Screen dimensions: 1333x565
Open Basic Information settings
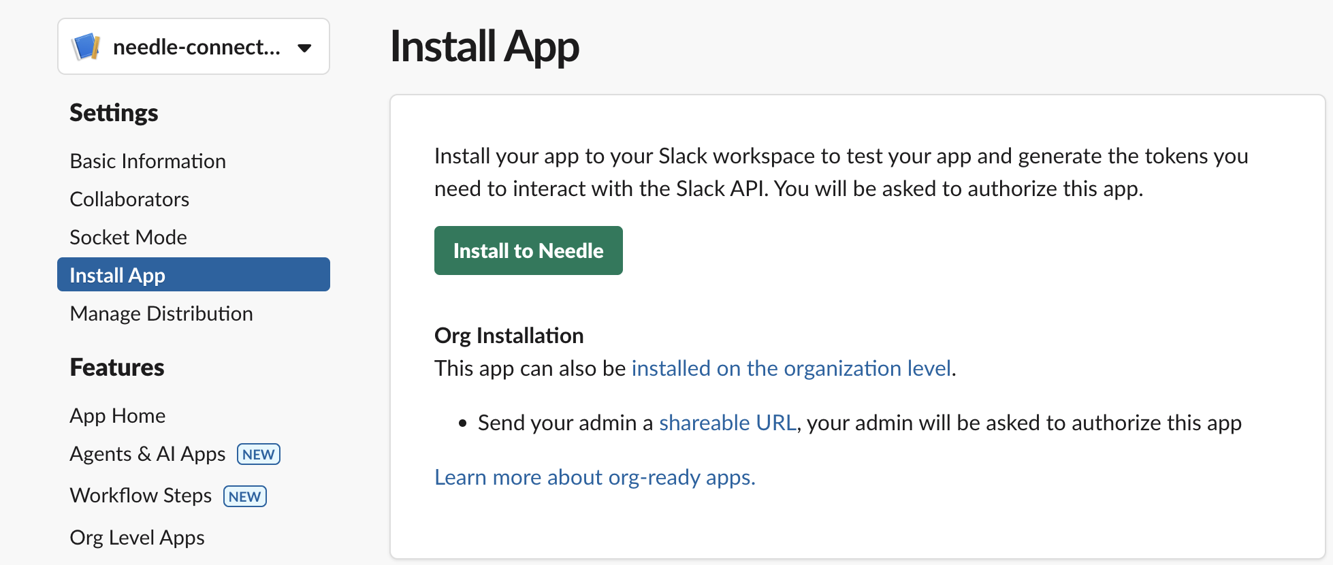(x=148, y=161)
